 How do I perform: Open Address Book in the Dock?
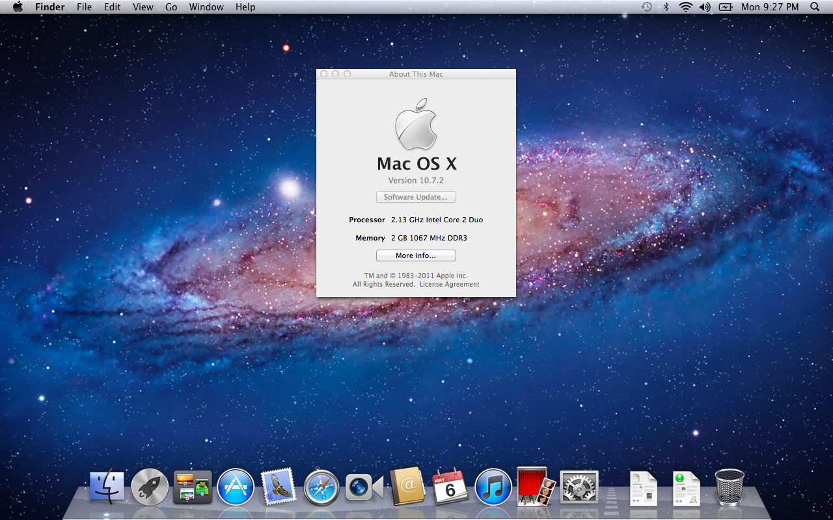(x=407, y=486)
